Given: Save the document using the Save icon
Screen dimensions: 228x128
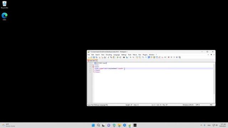Looking at the screenshot, I should coord(94,57).
